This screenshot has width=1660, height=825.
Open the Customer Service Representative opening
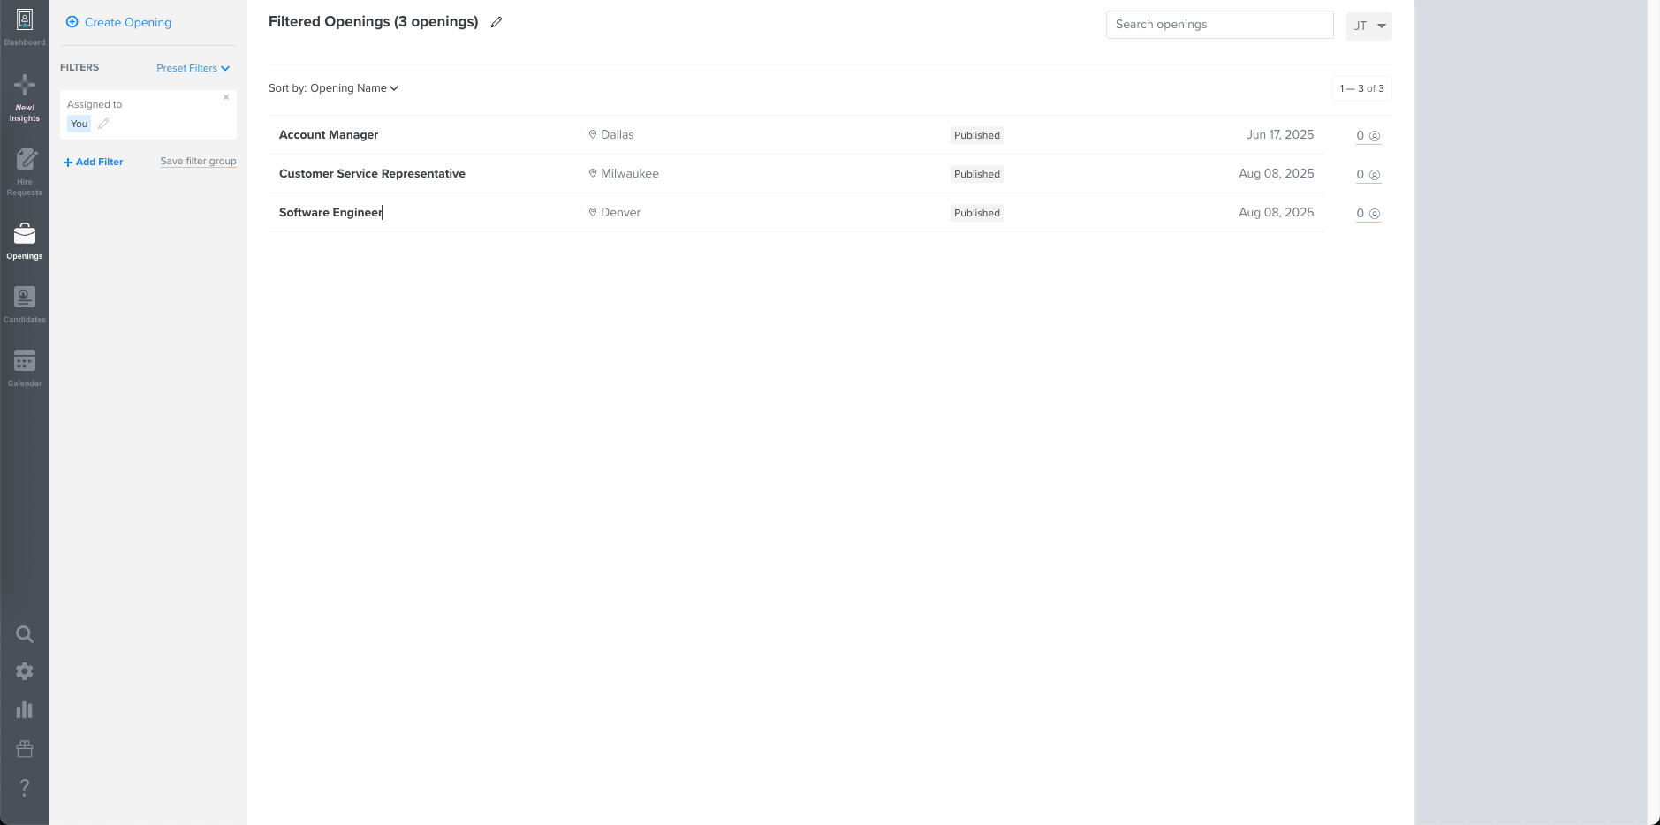pos(372,173)
